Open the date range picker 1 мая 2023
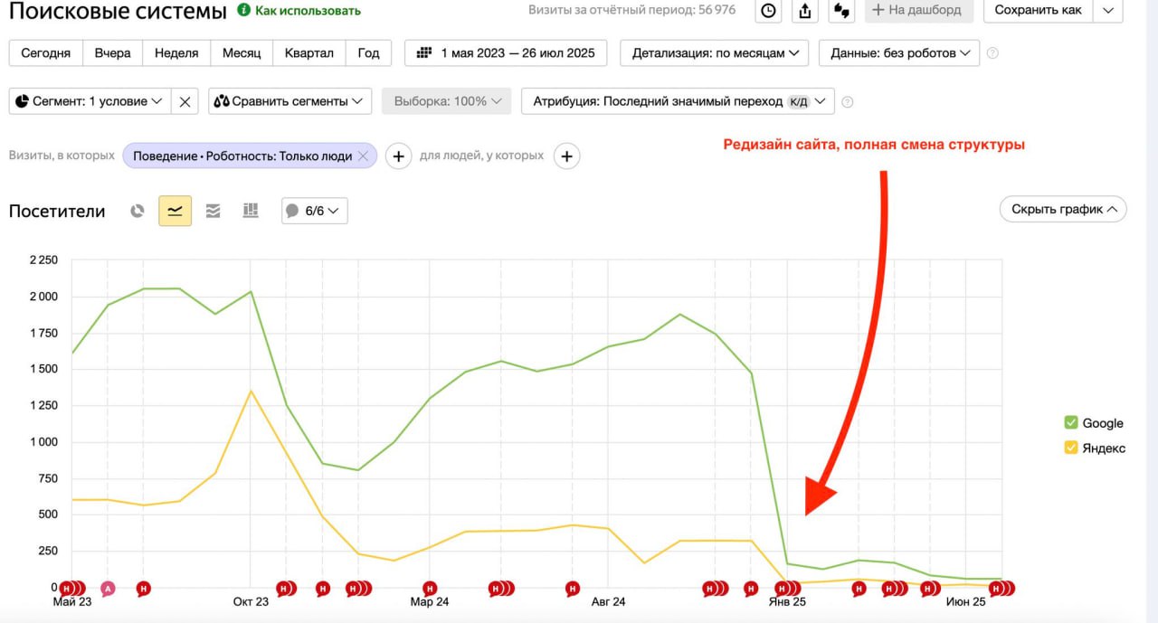Viewport: 1158px width, 623px height. tap(507, 52)
